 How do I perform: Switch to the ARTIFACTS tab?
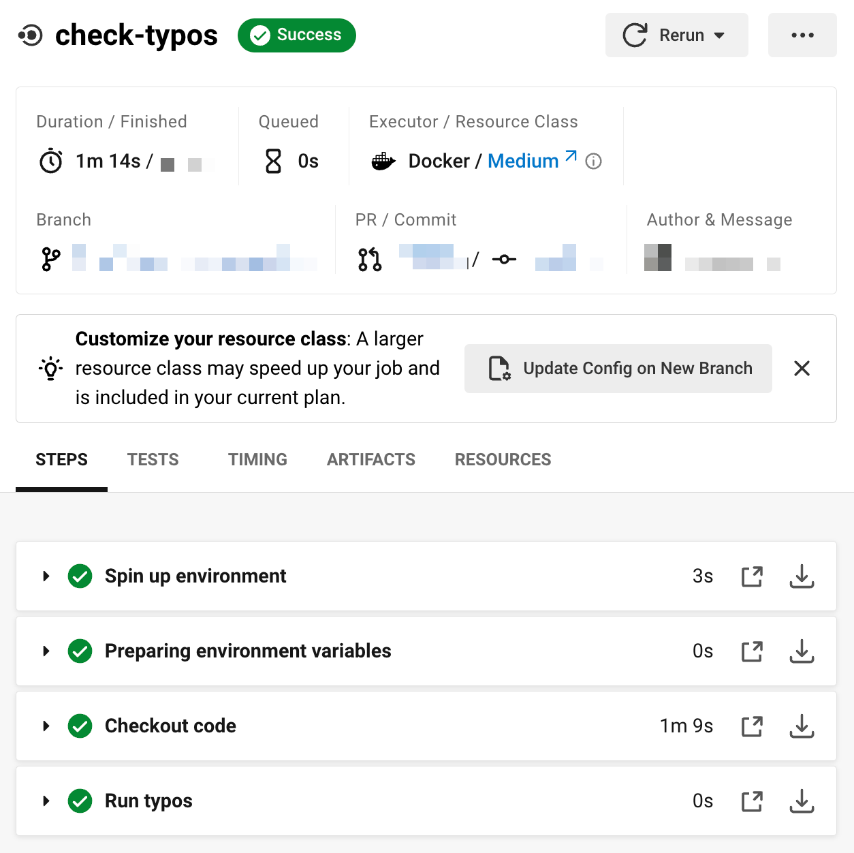coord(371,460)
